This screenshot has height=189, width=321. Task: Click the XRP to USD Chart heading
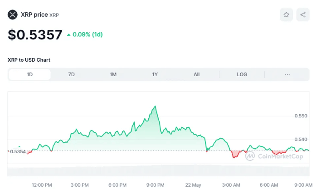coord(29,60)
